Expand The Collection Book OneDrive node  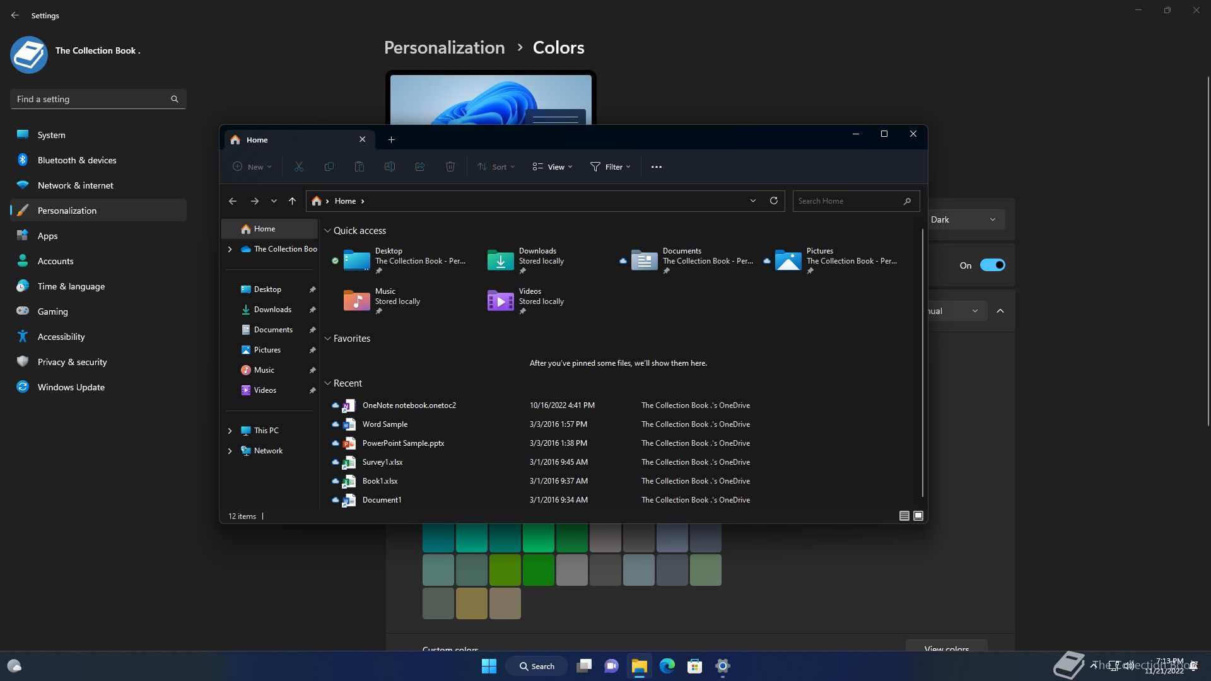(x=230, y=249)
